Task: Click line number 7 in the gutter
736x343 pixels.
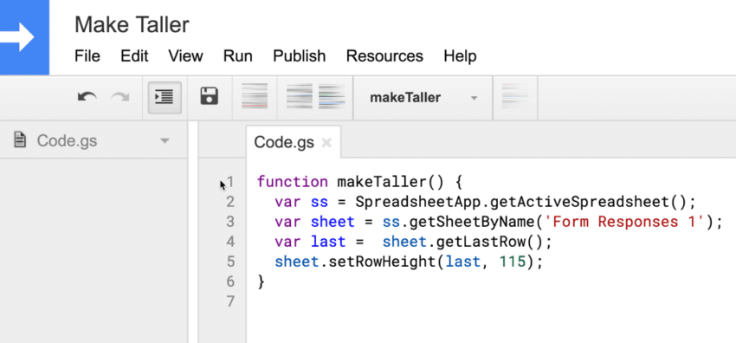Action: point(230,301)
